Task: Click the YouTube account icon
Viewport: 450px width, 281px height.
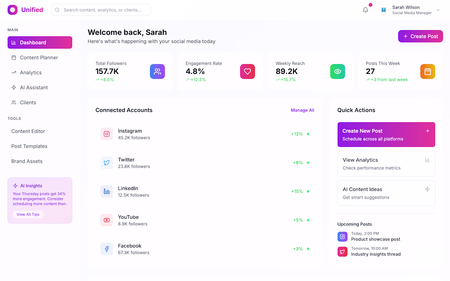Action: (x=106, y=220)
